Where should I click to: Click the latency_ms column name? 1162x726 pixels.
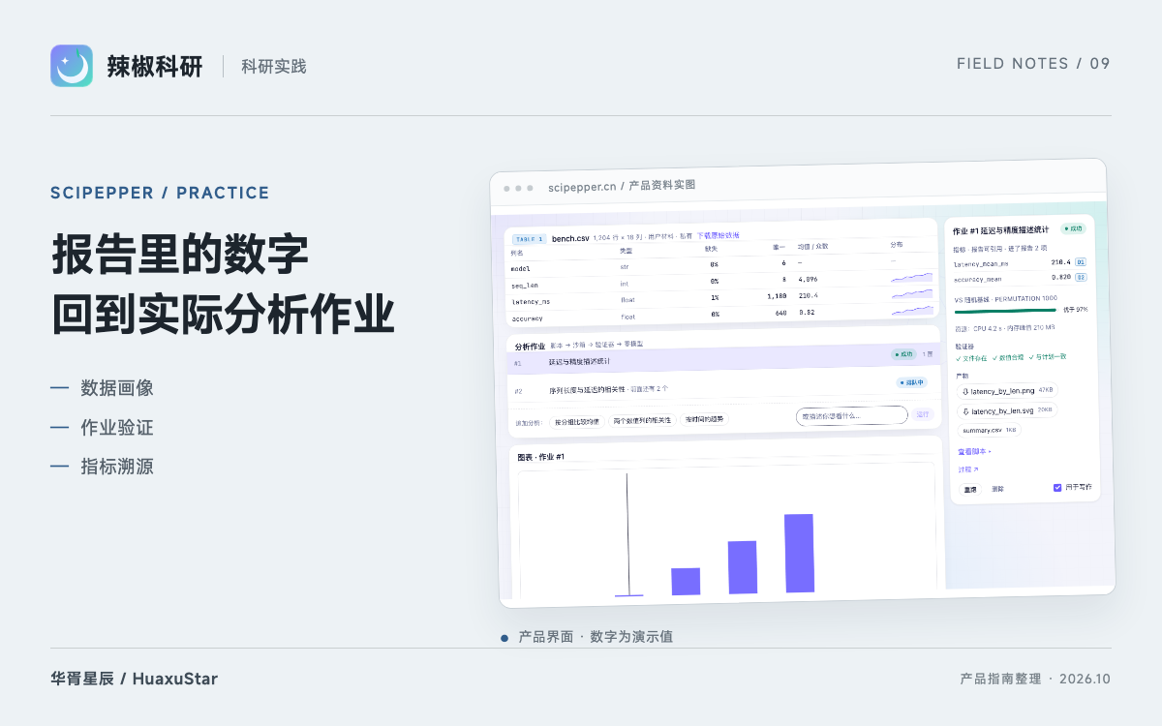click(x=531, y=302)
